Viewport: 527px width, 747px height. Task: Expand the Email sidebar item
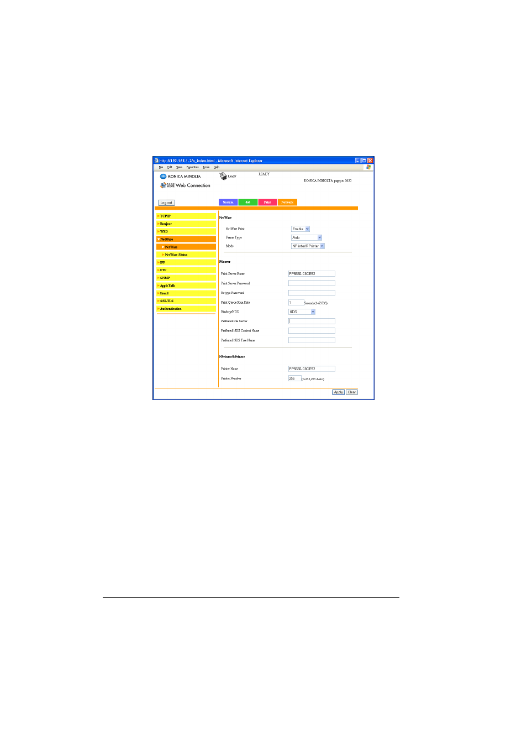[x=186, y=294]
